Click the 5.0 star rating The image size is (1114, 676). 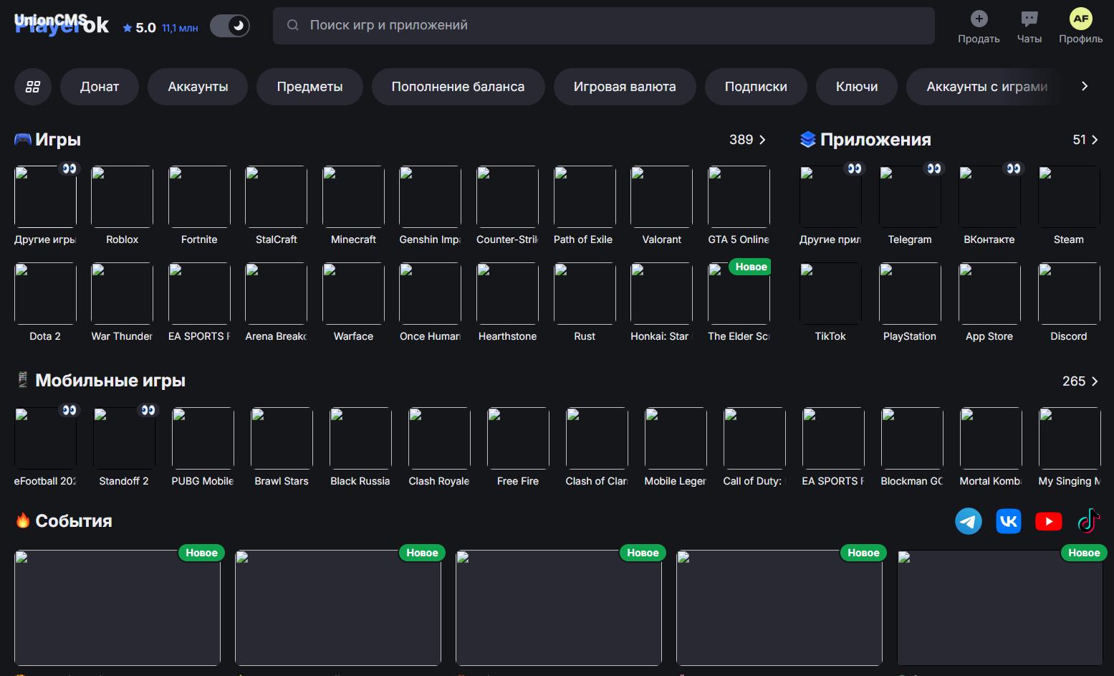click(139, 28)
